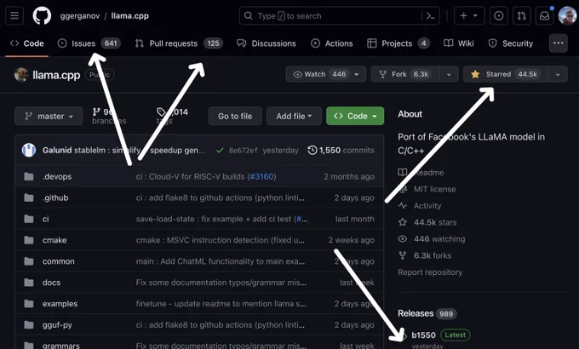
Task: Click the llama.cpp repository owner avatar
Action: point(21,75)
